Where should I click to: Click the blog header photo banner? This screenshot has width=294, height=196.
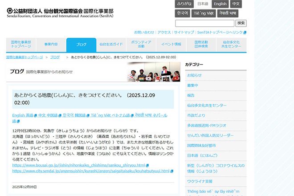pyautogui.click(x=153, y=72)
